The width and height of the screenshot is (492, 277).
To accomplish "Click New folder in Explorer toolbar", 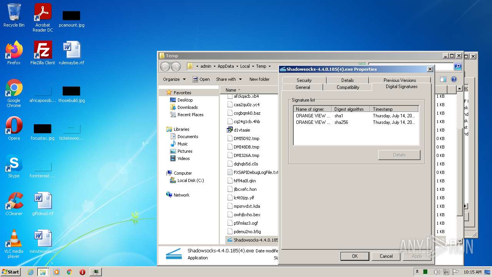I will coord(259,79).
